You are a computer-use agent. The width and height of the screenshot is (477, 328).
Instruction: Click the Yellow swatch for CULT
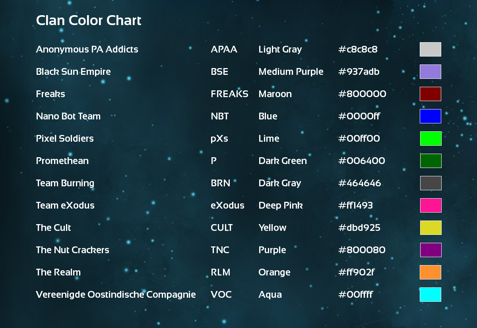[x=431, y=228]
